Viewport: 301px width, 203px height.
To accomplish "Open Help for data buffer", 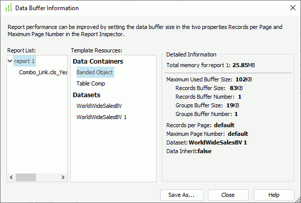I will coord(274,195).
